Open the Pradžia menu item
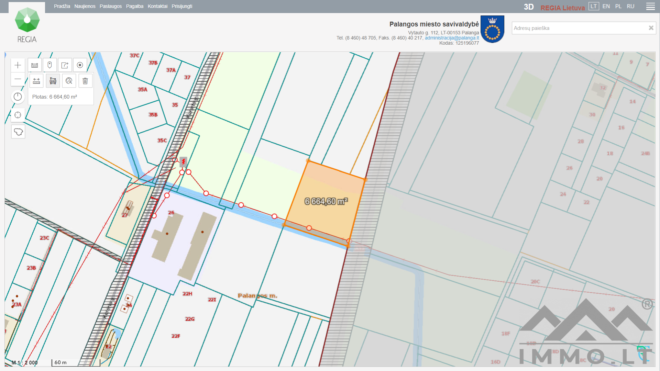660x371 pixels. [62, 6]
